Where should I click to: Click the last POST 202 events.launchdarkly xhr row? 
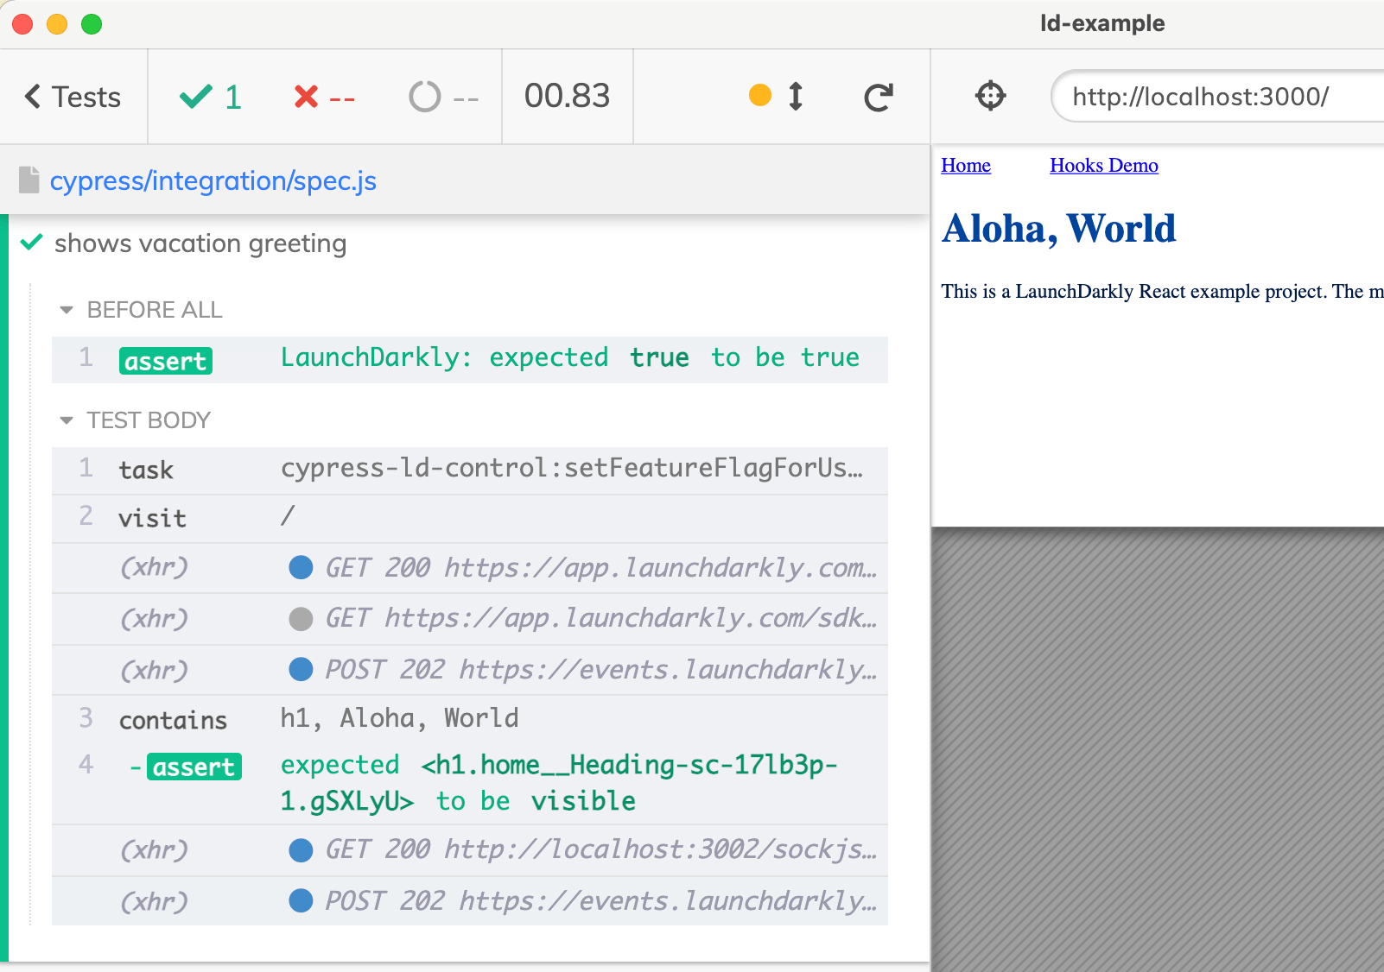470,901
